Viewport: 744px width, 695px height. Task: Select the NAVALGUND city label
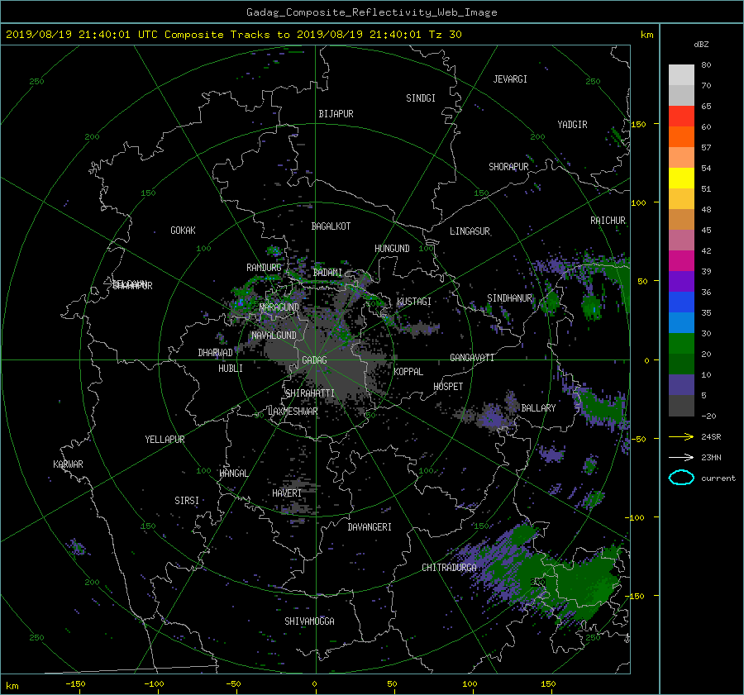(x=274, y=336)
